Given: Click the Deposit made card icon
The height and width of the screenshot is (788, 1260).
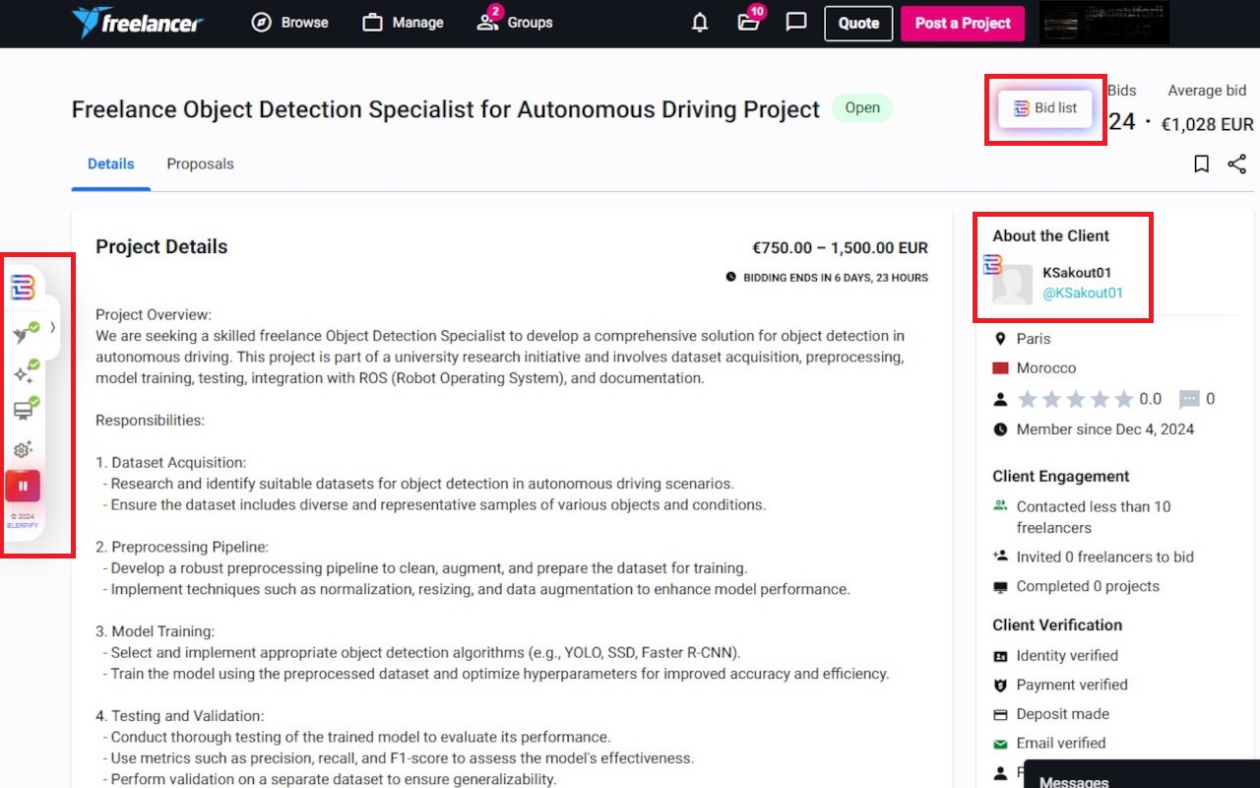Looking at the screenshot, I should click(x=1000, y=714).
